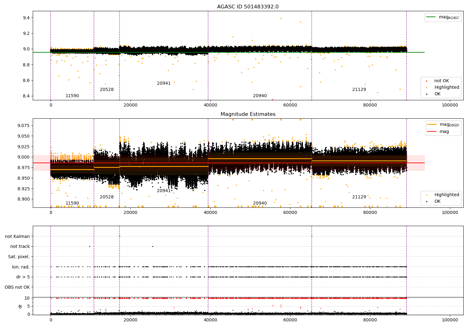
Task: Click the 'Sat. pixel.' row label
Action: click(x=19, y=257)
